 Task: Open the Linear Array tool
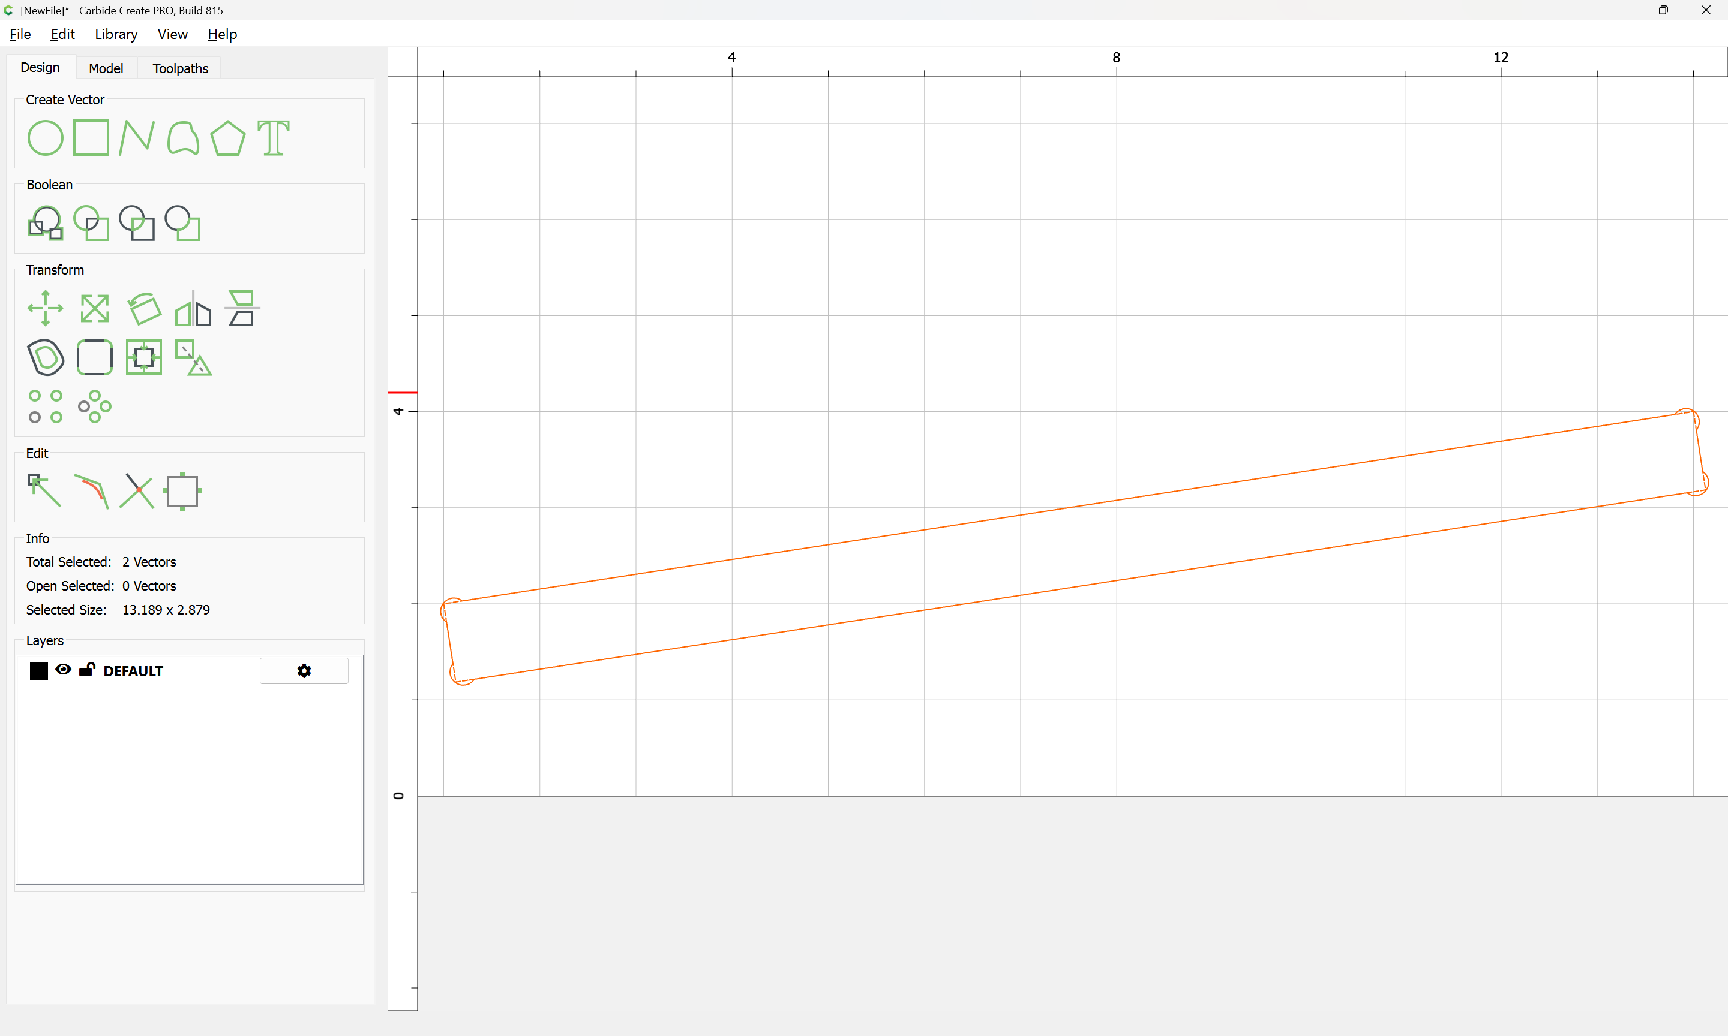coord(46,406)
